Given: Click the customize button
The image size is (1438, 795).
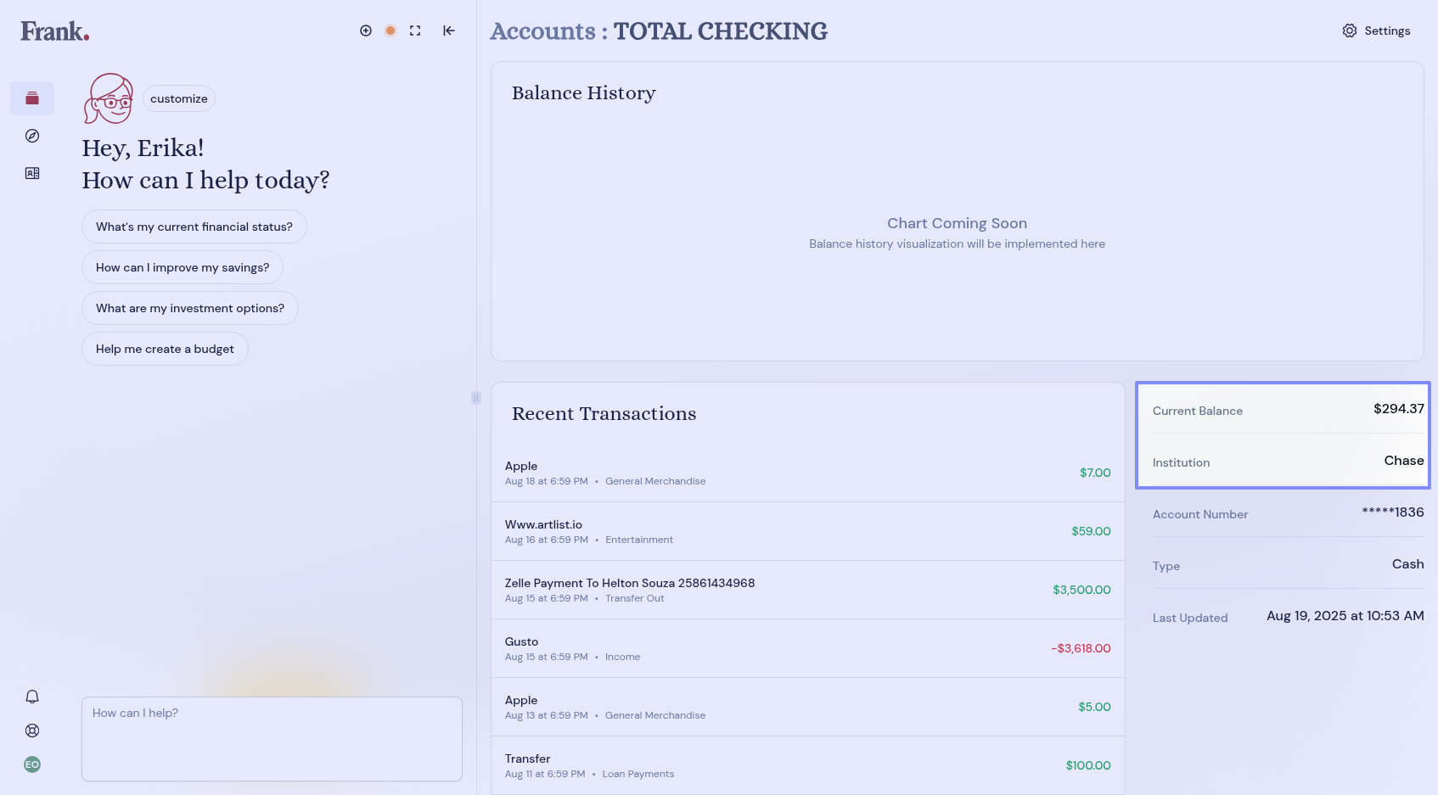Looking at the screenshot, I should click(x=178, y=98).
